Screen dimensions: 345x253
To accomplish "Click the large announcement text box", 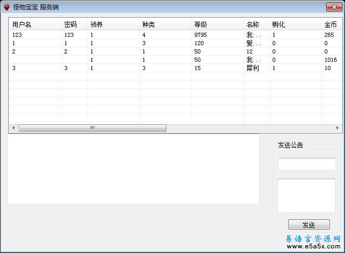I will 306,195.
